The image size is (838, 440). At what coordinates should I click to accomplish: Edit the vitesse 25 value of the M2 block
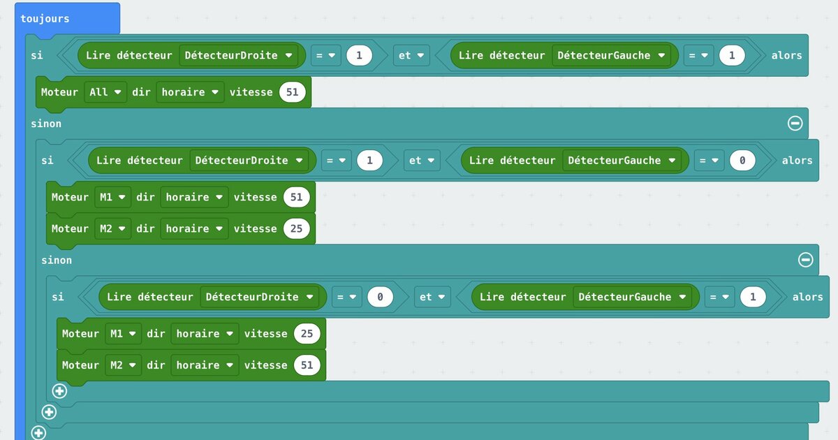coord(297,228)
